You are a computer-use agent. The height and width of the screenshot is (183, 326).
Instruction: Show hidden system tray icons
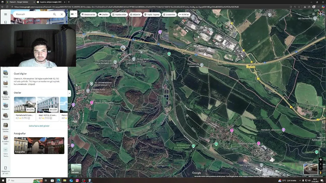(x=300, y=180)
